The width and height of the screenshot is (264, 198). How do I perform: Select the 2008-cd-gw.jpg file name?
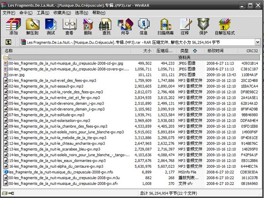(66, 63)
